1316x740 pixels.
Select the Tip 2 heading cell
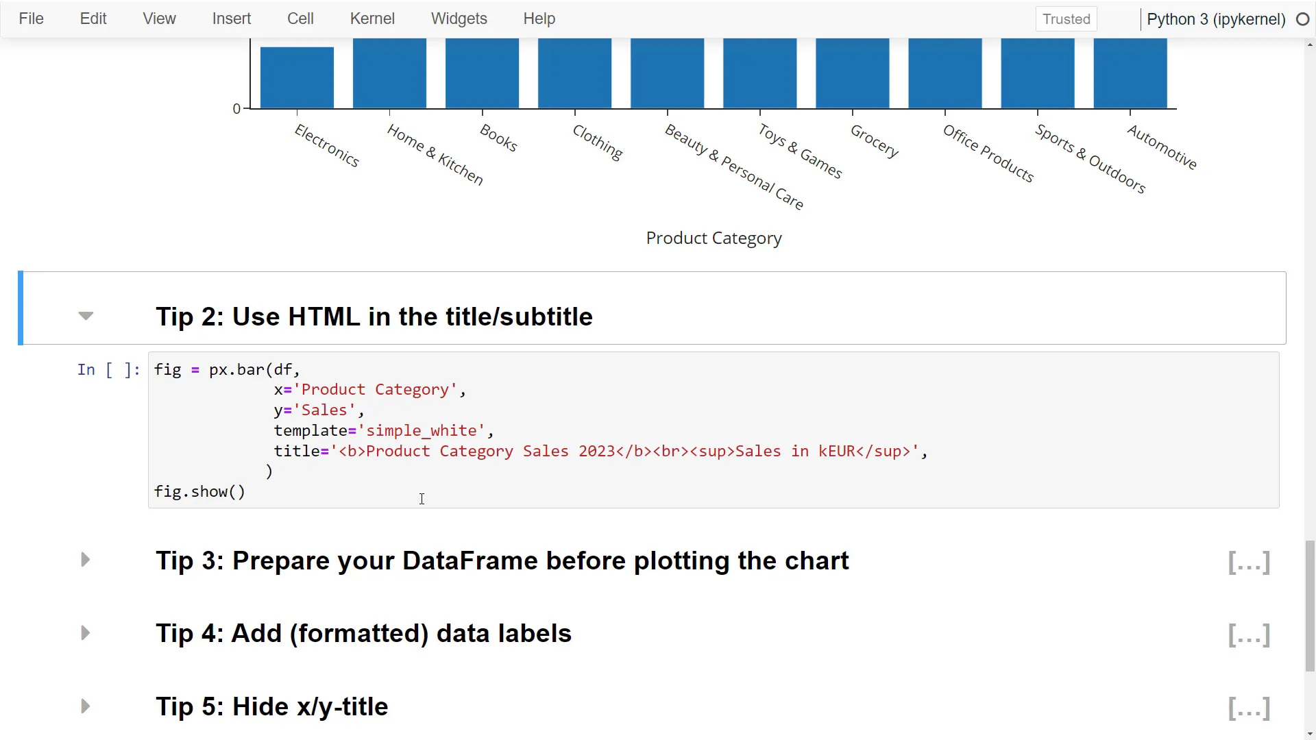click(374, 317)
